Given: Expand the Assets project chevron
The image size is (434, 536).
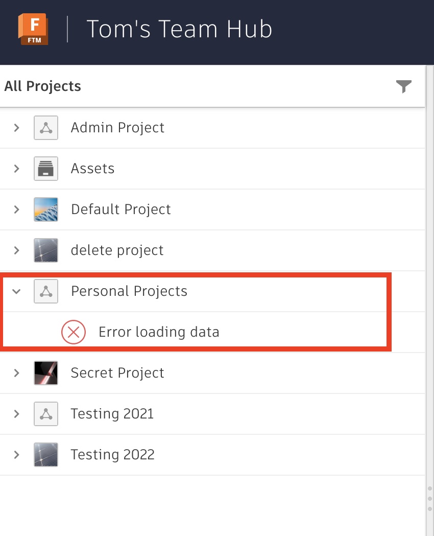Looking at the screenshot, I should pyautogui.click(x=17, y=169).
